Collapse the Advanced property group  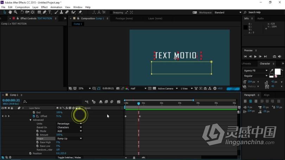pyautogui.click(x=31, y=120)
